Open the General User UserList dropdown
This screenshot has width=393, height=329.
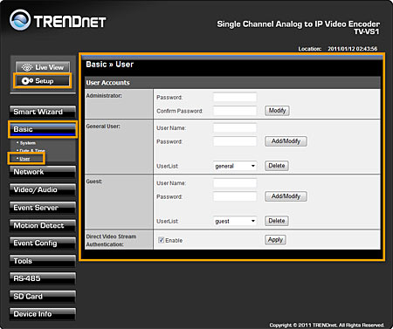point(235,166)
